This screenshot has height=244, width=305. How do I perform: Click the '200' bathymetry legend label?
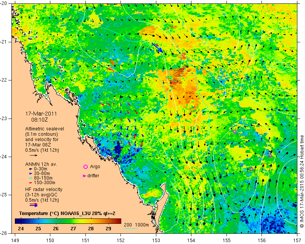128,225
